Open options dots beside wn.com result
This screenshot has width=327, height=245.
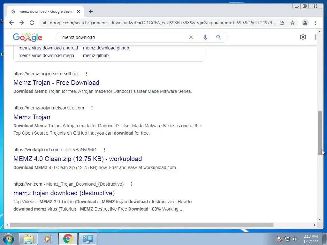(131, 184)
